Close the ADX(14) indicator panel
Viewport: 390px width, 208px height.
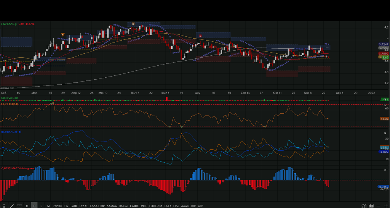coord(385,133)
